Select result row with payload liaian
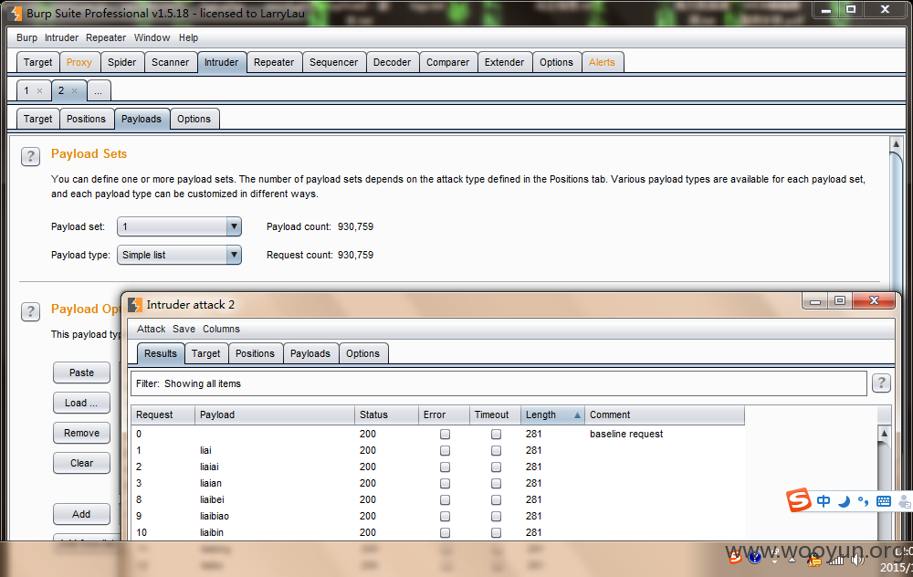The width and height of the screenshot is (913, 577). (438, 483)
